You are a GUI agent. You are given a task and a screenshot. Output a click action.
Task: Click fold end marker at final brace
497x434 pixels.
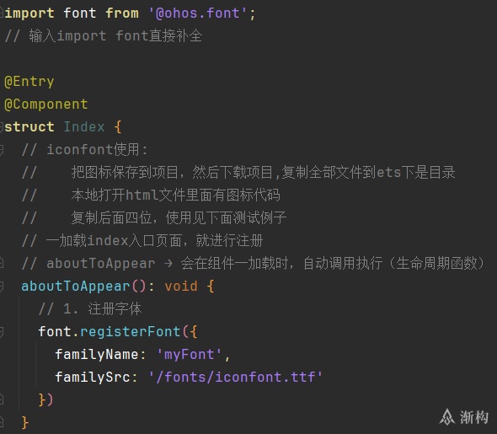(2, 422)
